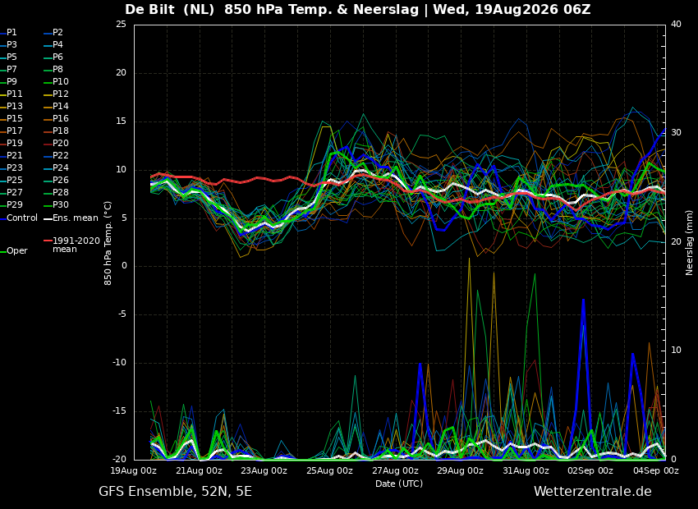
Task: Click the '19Aug 00z' date tick label
Action: coord(134,470)
